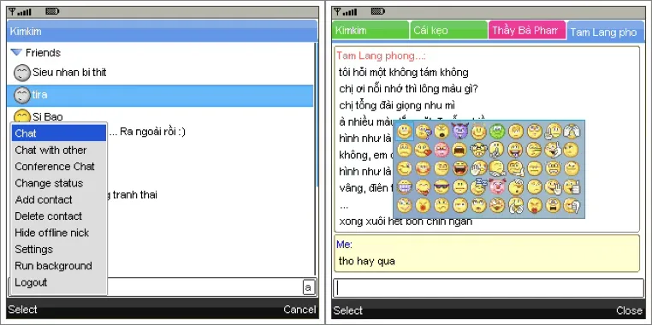Click message 'chị tổng đài giọng nhu mì'

tap(397, 105)
